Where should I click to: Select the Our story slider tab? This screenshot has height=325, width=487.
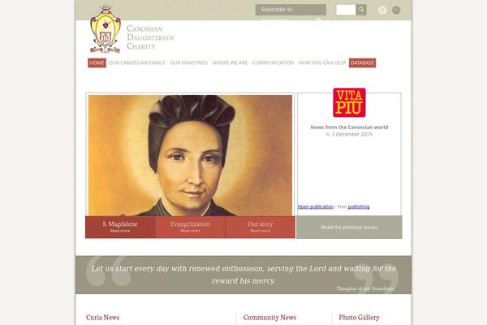(261, 227)
